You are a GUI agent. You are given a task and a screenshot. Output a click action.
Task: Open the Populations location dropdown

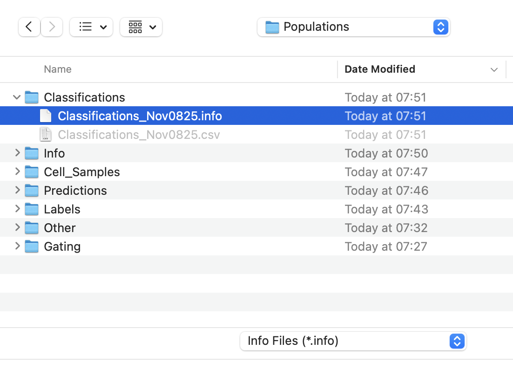(440, 27)
